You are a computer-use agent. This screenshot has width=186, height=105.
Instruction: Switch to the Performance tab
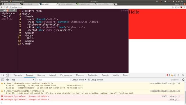point(66,75)
